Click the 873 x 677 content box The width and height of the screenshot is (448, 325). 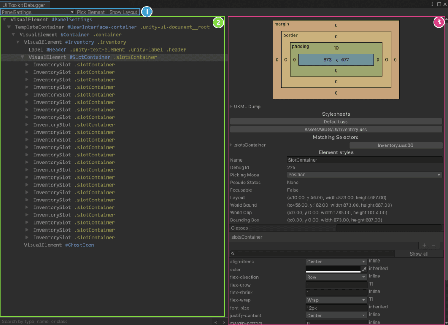336,60
